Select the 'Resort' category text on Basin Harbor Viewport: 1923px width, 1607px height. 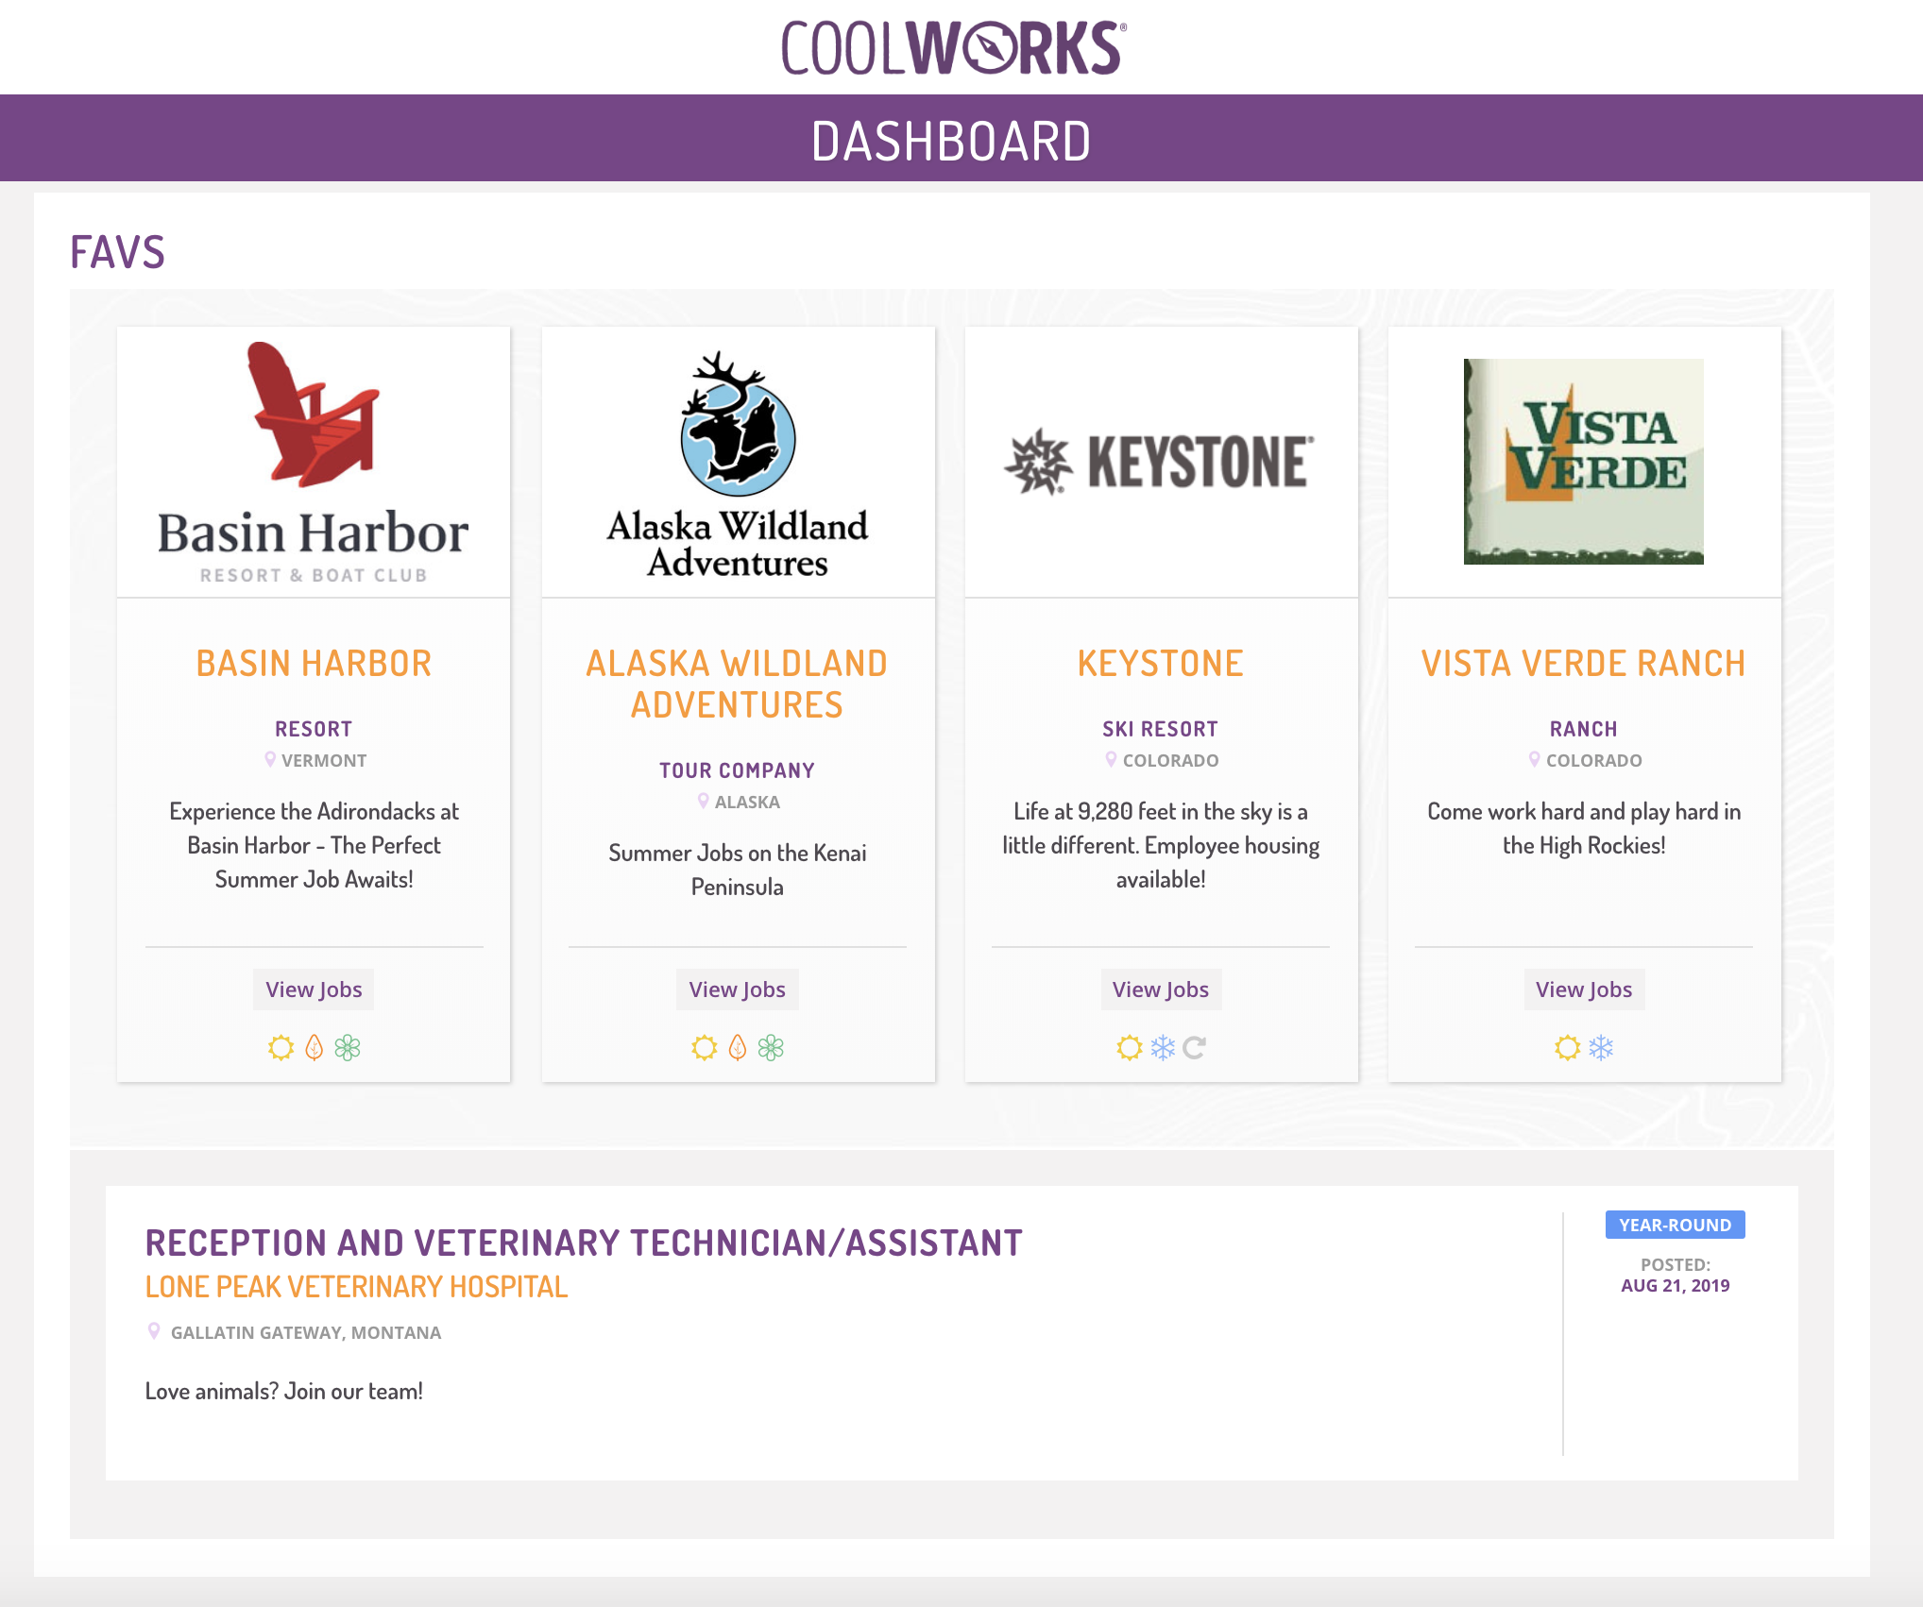(314, 729)
